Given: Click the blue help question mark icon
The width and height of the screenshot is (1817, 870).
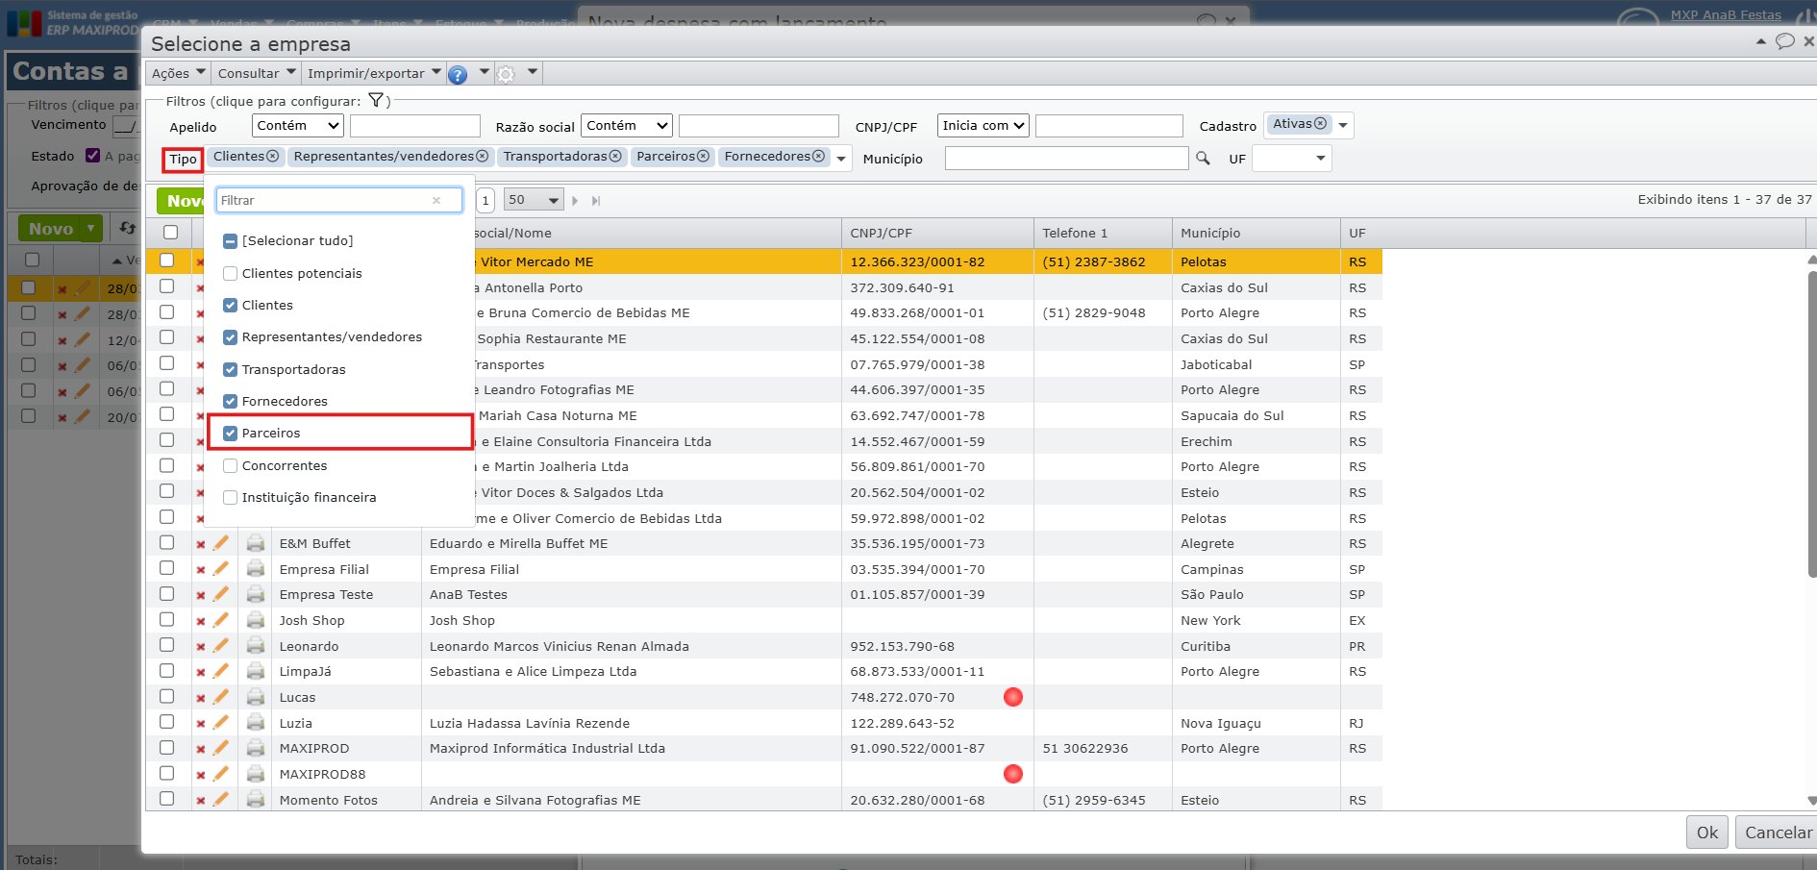Looking at the screenshot, I should pos(458,75).
